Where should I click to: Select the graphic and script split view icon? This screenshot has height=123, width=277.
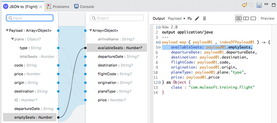point(239,18)
